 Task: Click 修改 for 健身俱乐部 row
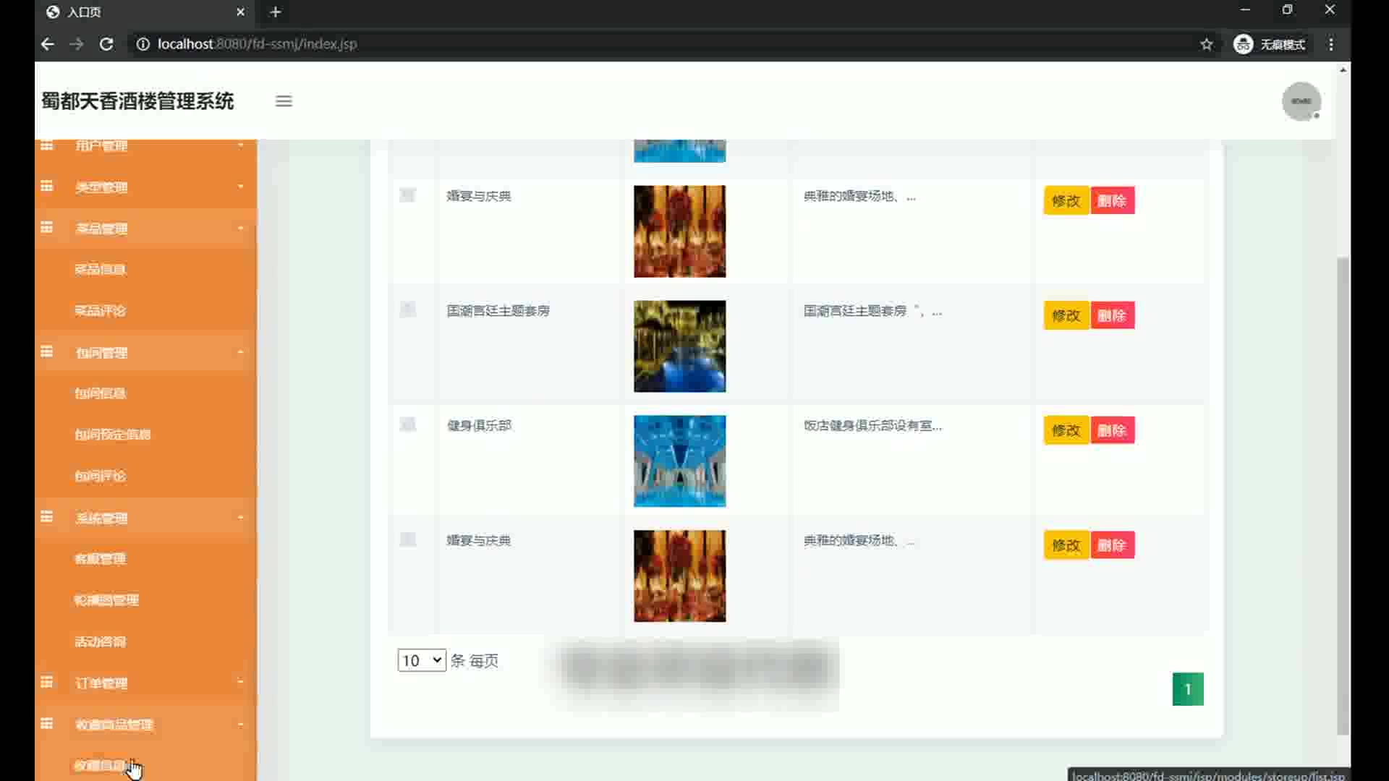(x=1066, y=430)
